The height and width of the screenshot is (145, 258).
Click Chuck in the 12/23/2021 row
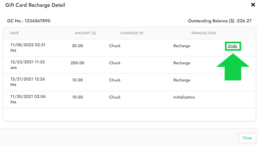click(x=115, y=63)
